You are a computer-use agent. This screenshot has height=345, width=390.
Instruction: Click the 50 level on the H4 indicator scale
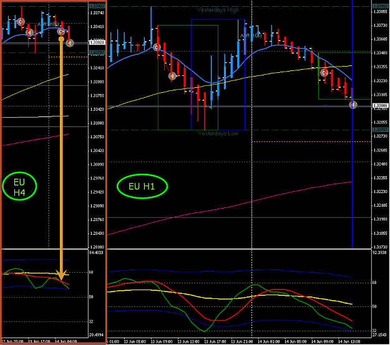pyautogui.click(x=91, y=297)
